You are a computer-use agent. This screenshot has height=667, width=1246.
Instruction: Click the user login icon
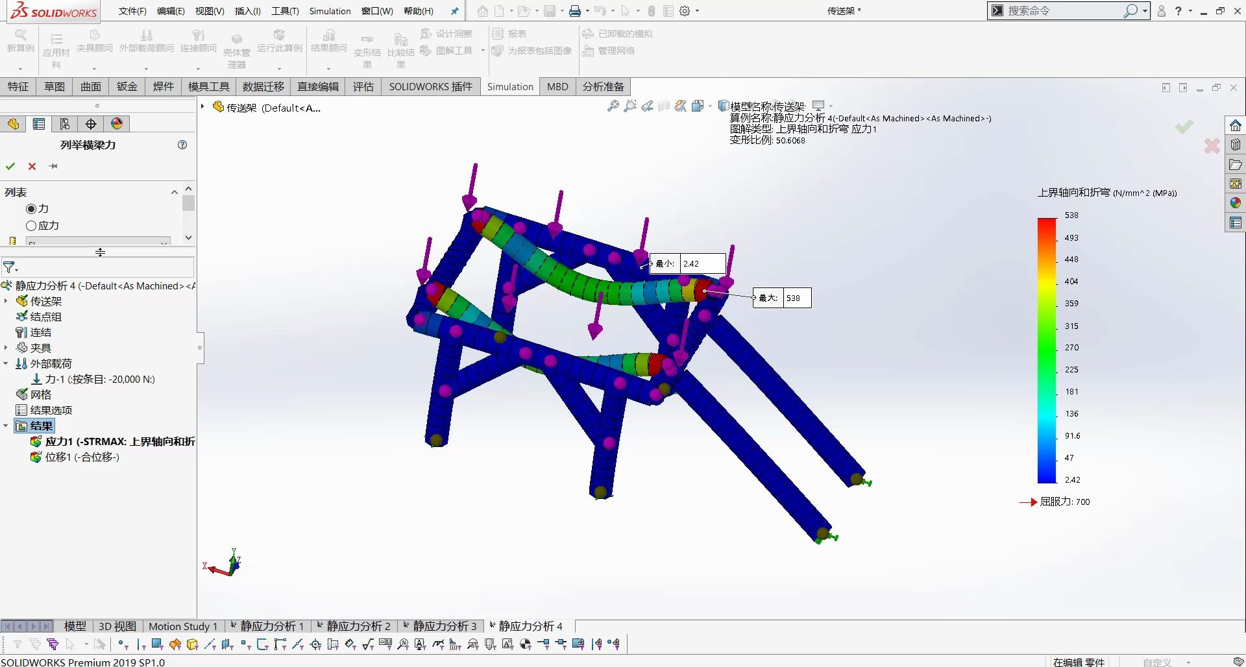pyautogui.click(x=1162, y=11)
